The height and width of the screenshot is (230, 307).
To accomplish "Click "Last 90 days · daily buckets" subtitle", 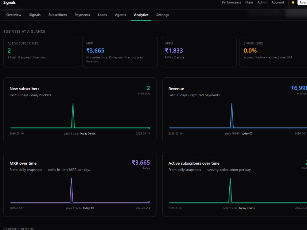I will click(30, 95).
